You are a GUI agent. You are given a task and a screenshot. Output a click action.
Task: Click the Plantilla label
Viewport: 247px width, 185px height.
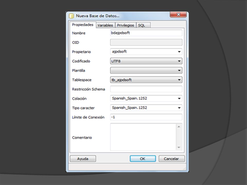point(78,70)
